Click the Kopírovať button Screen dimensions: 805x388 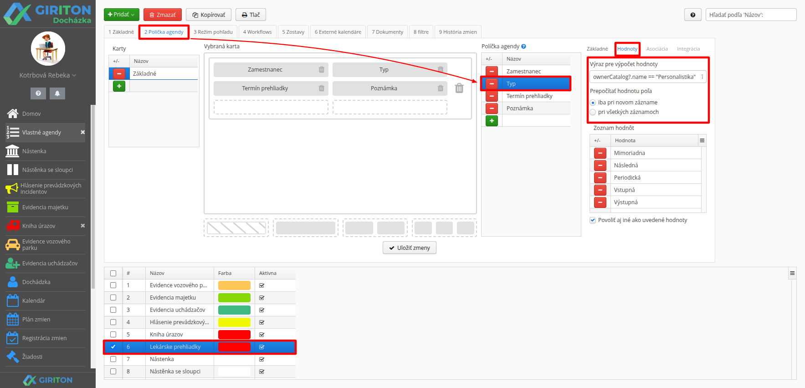[209, 15]
